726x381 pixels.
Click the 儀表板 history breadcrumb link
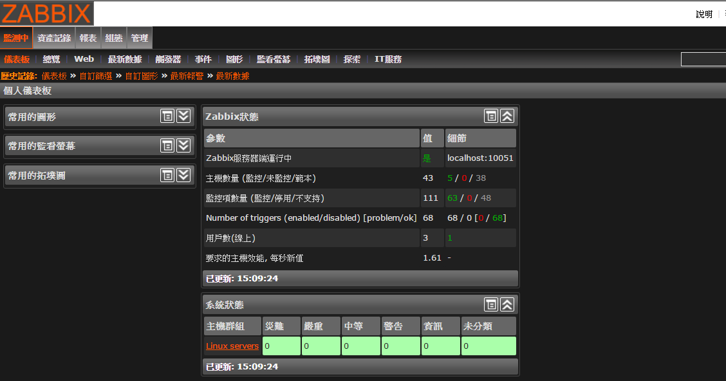[x=54, y=76]
